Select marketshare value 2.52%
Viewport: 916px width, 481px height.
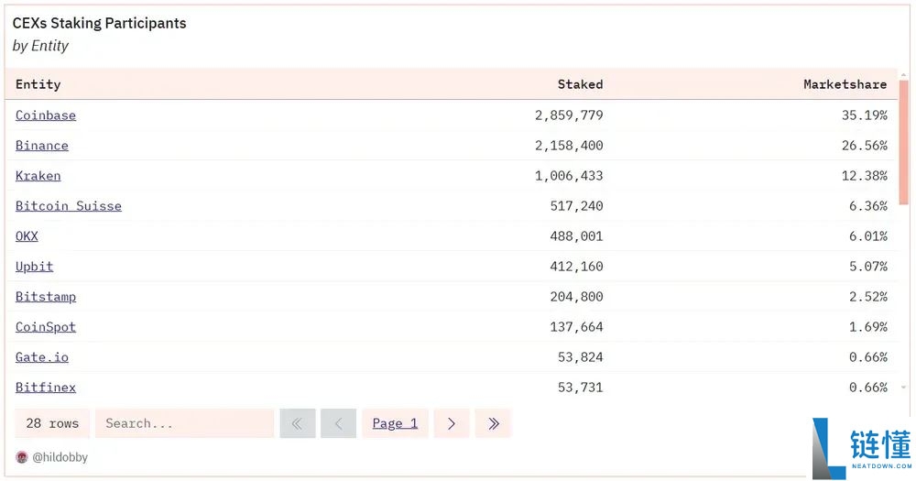pos(868,297)
